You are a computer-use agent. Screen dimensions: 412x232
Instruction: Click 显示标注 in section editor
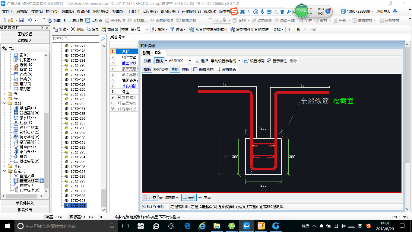click(x=277, y=61)
